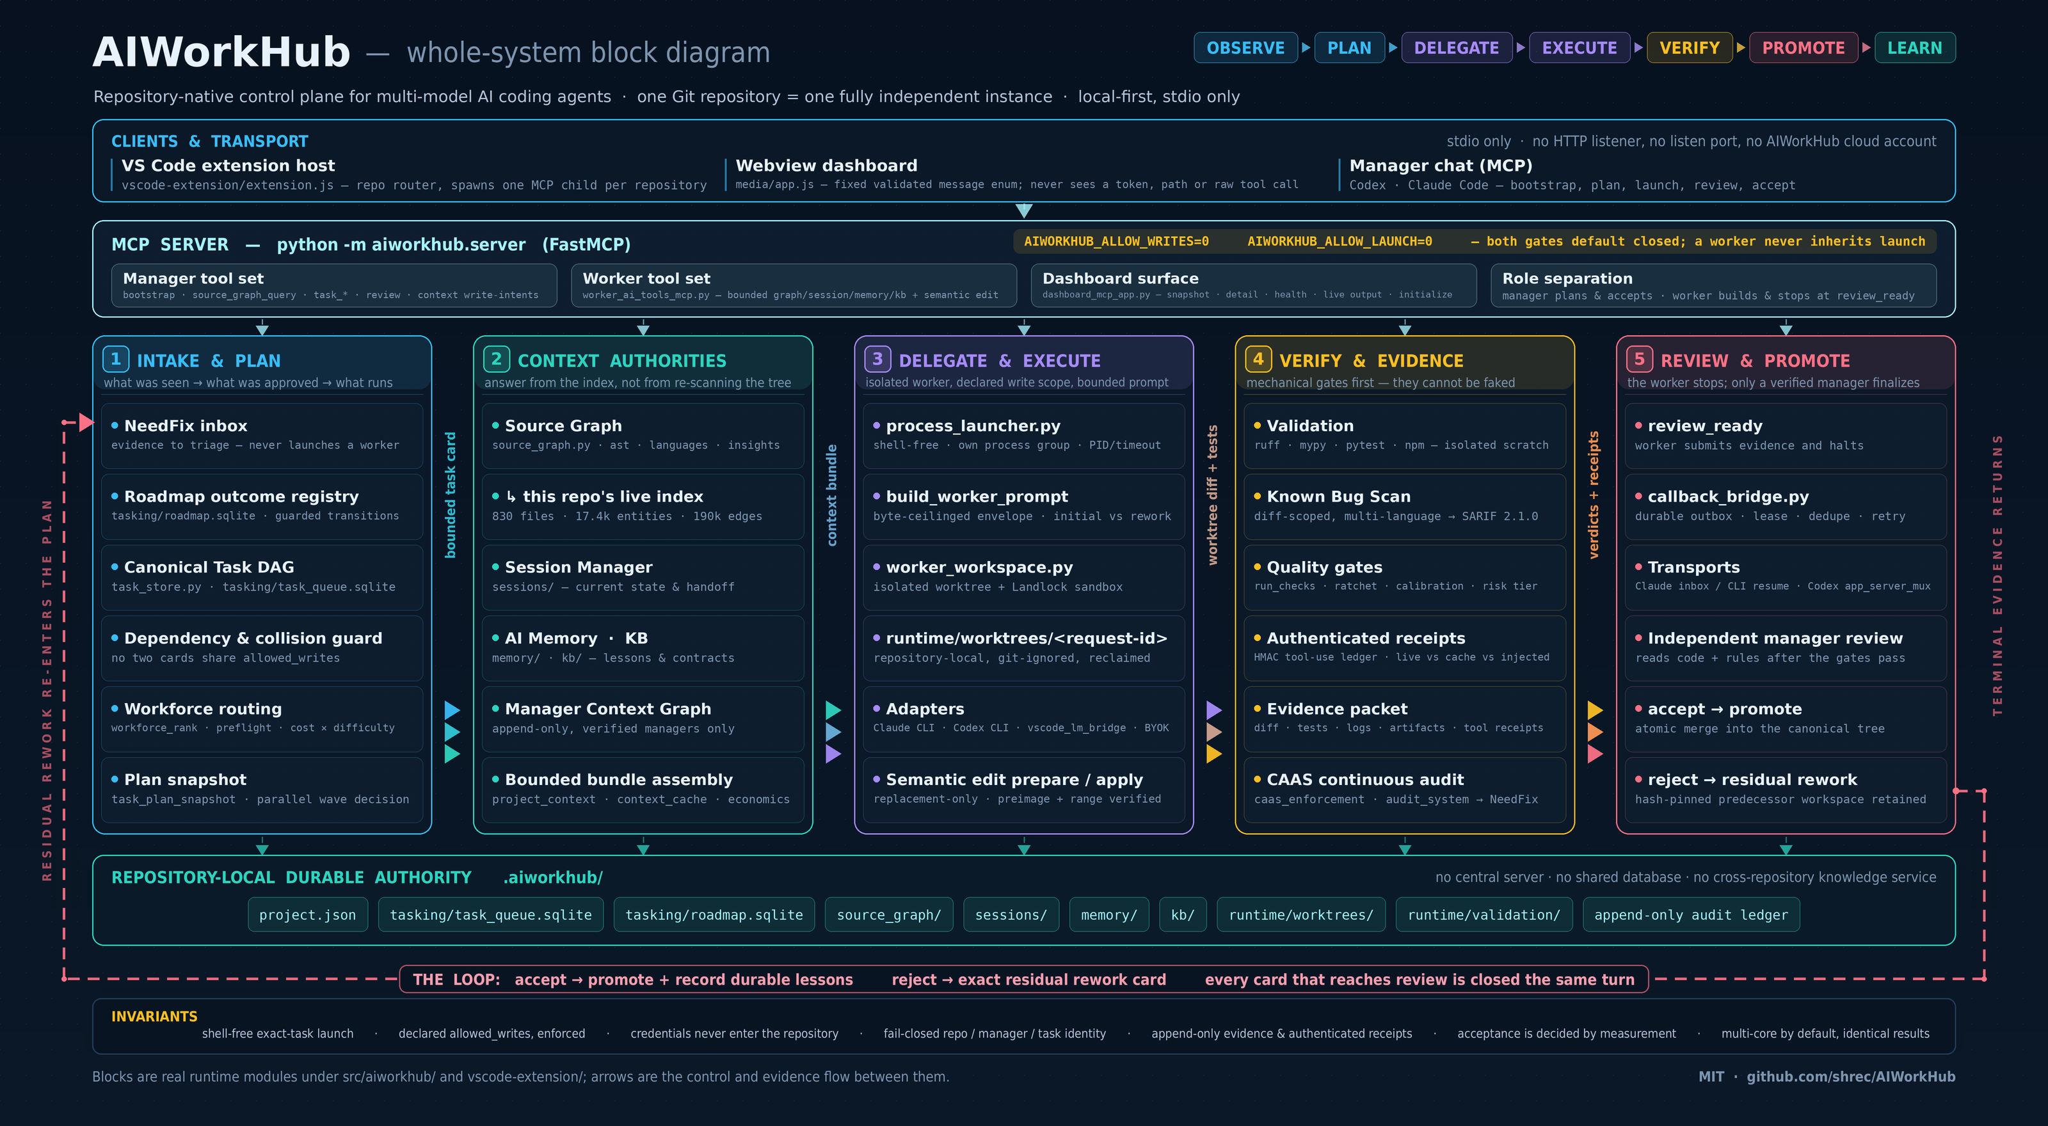
Task: Click the Semantic edit prepare / apply card
Action: (x=1024, y=789)
